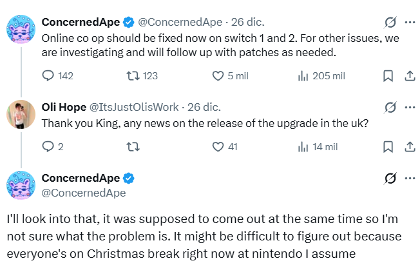Like Oli Hope's tweet with 41 likes

218,147
